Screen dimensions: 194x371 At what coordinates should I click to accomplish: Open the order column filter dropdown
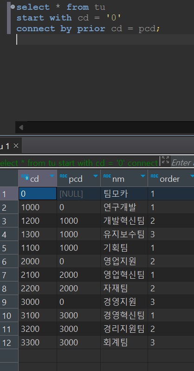[192, 176]
